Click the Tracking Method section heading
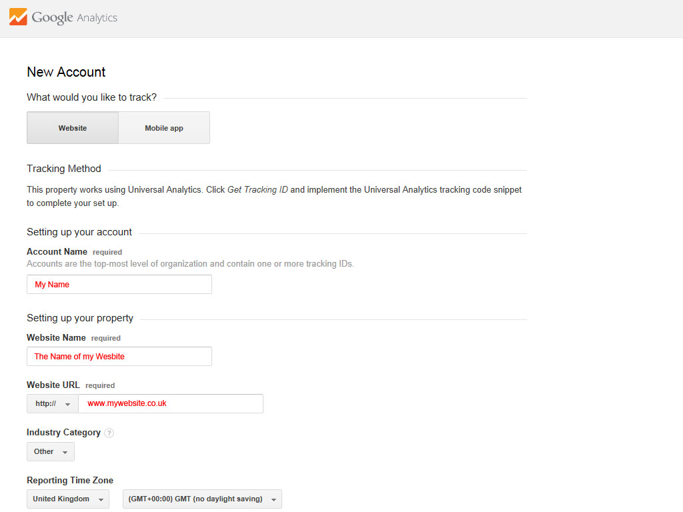This screenshot has width=683, height=512. 64,169
